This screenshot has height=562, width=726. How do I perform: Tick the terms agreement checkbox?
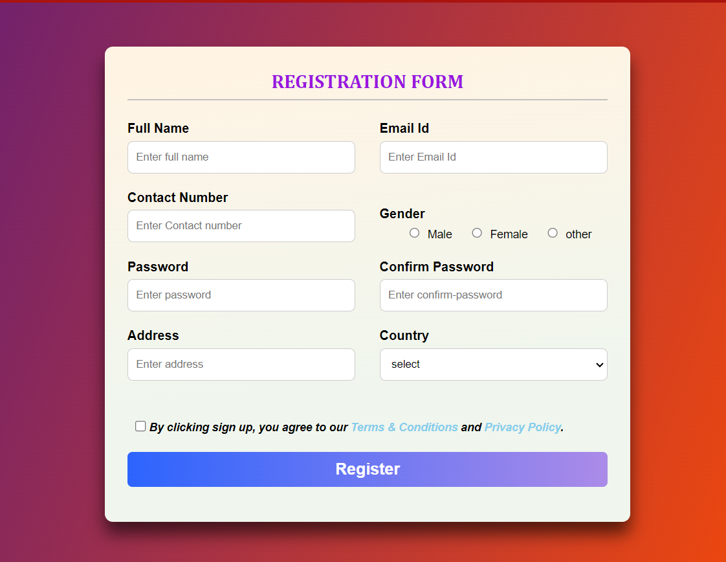[x=140, y=426]
